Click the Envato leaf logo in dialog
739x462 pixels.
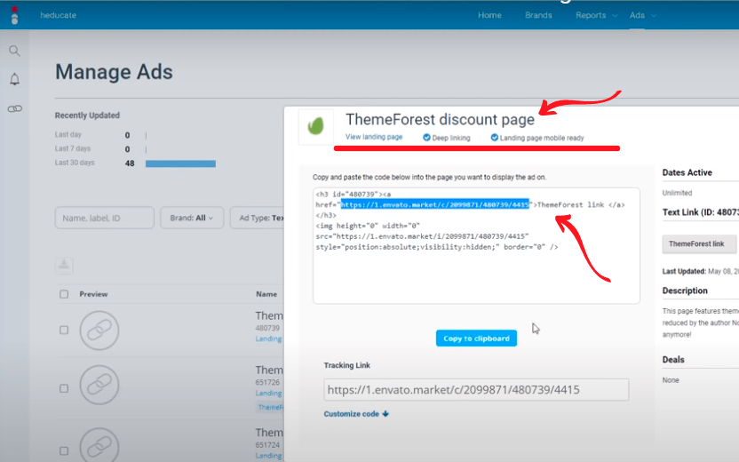[316, 126]
